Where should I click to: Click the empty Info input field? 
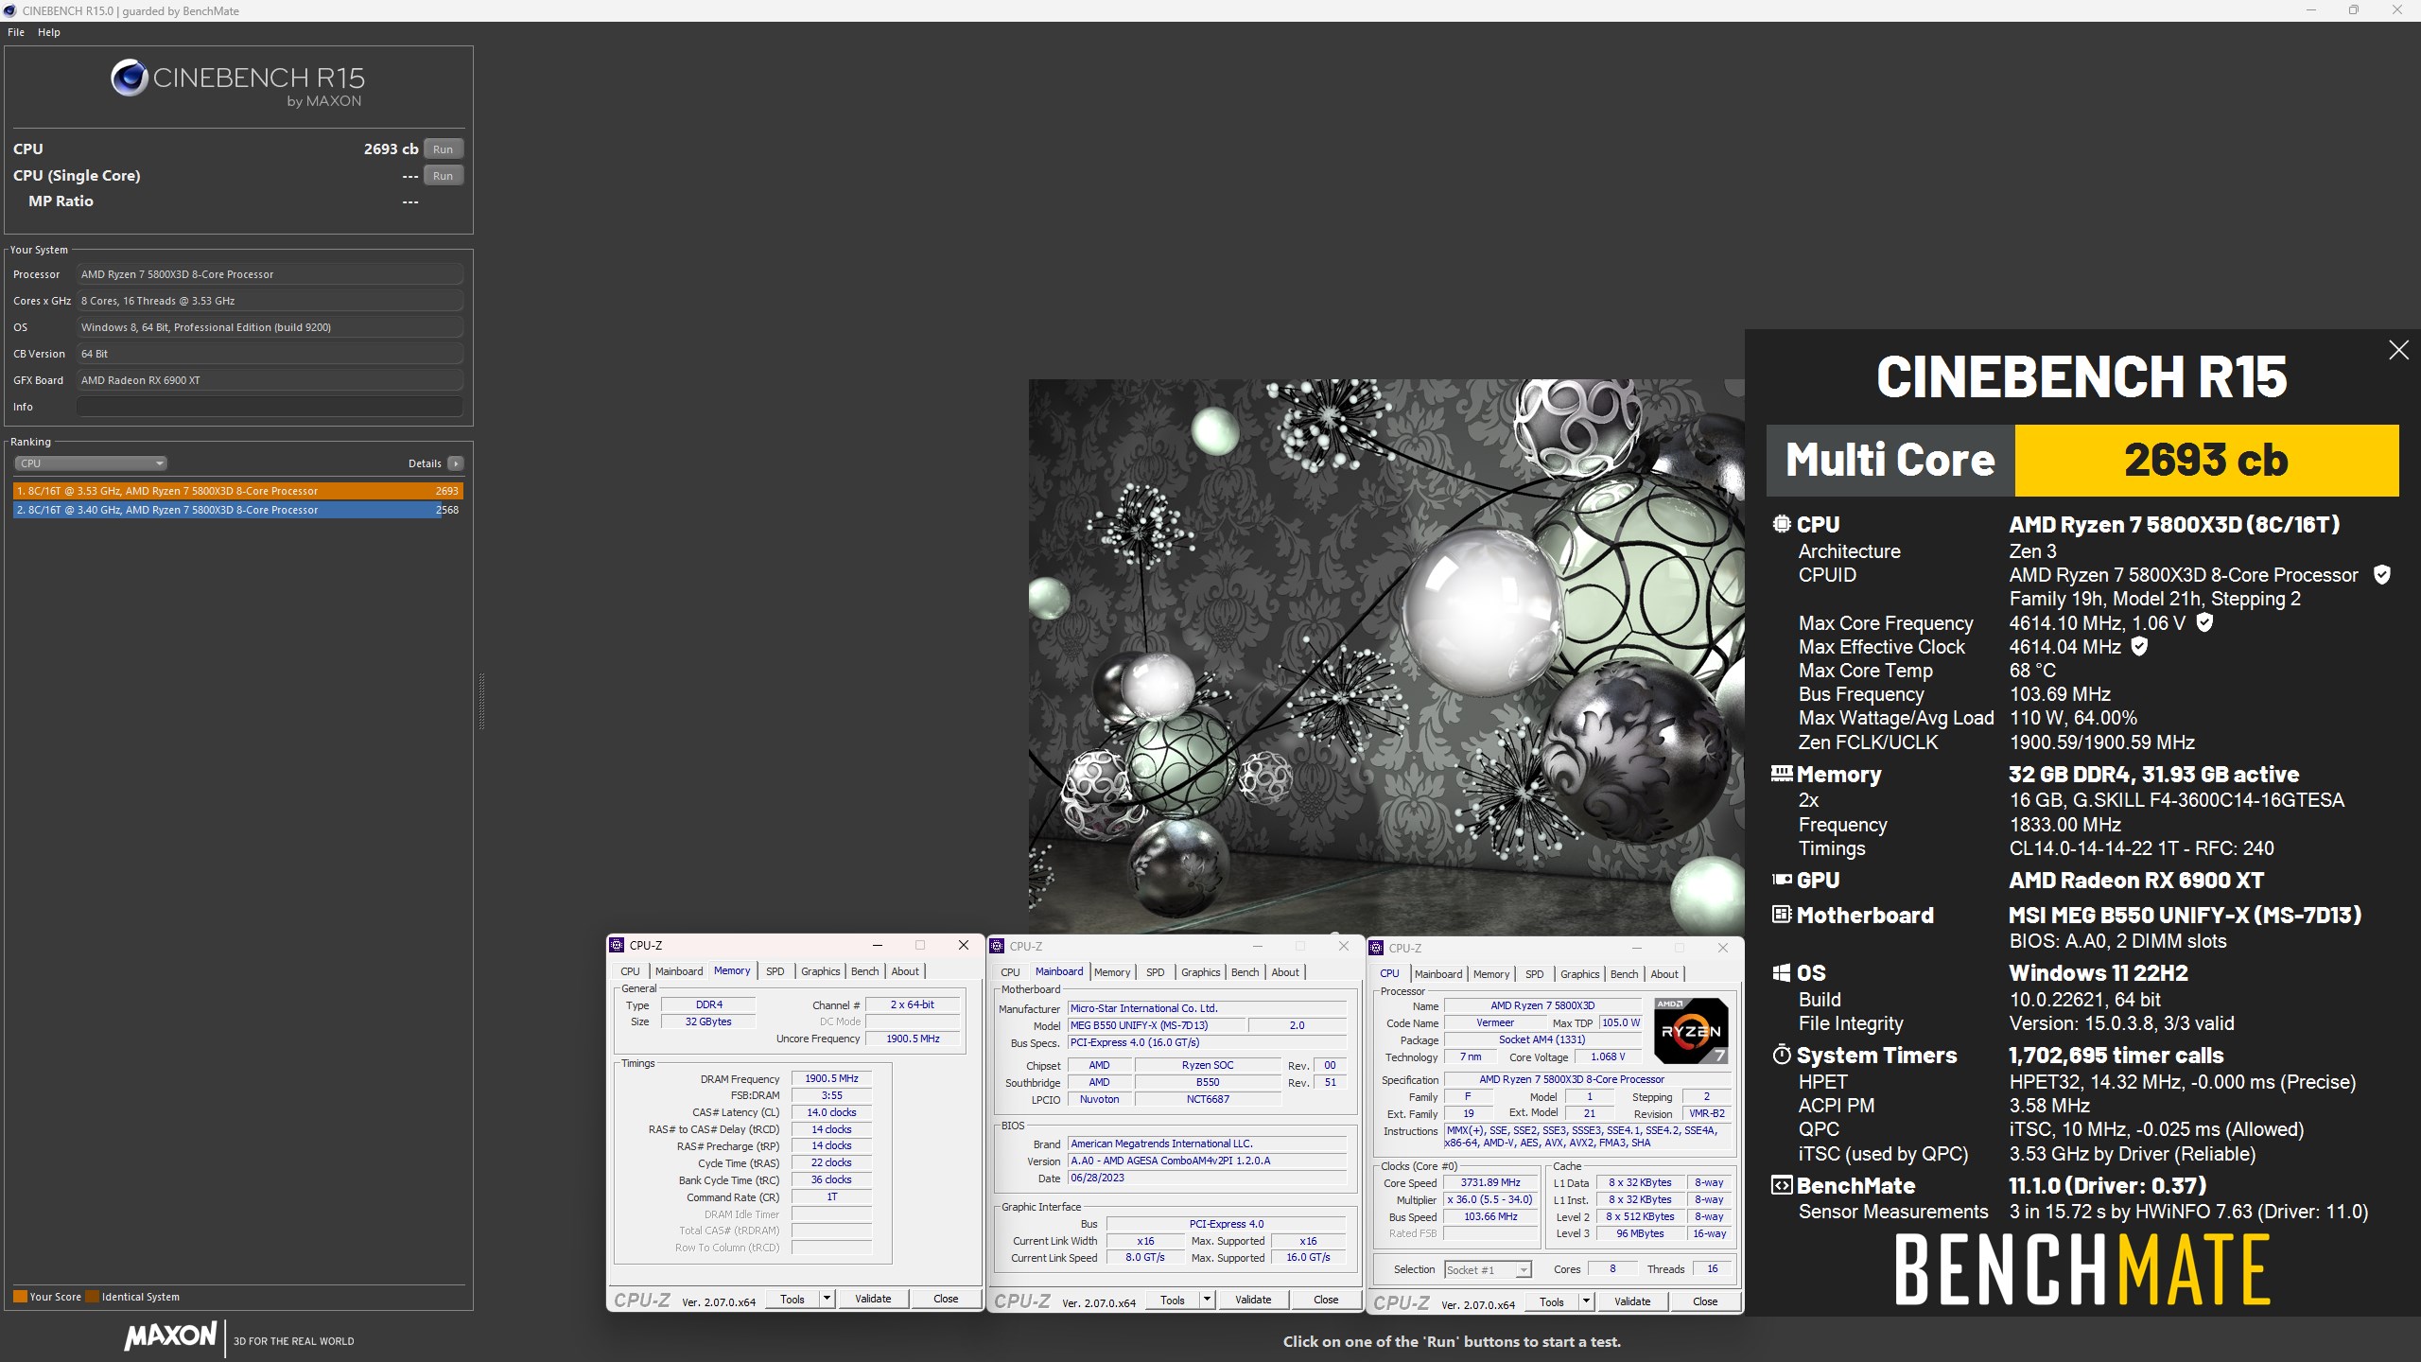270,407
